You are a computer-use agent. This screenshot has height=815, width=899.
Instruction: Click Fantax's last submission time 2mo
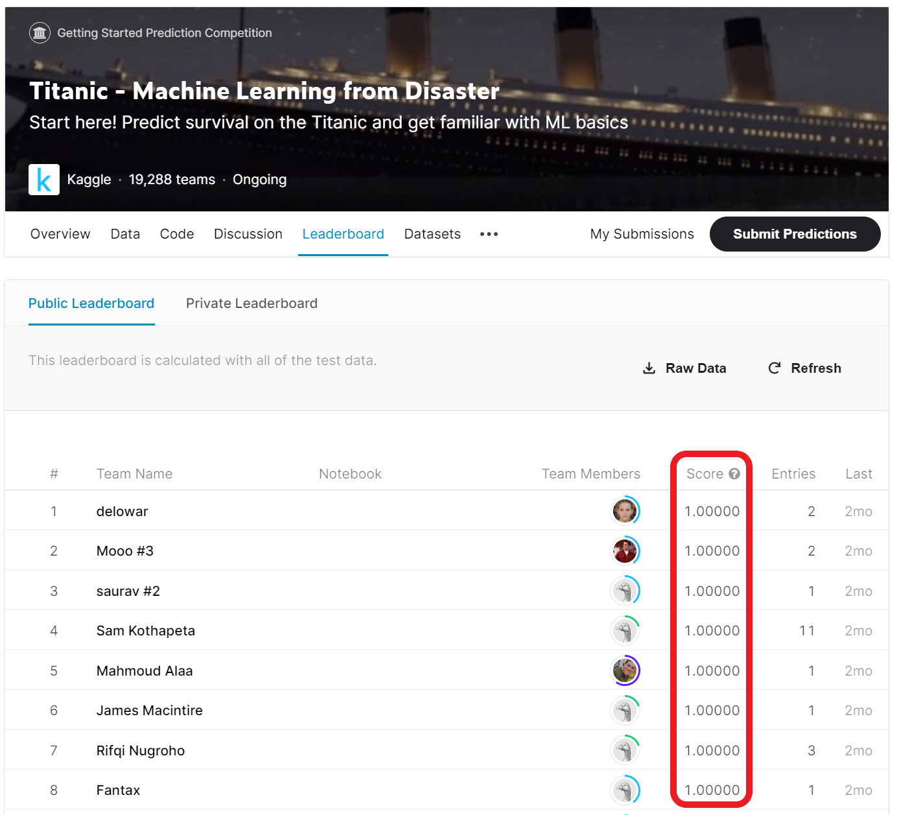click(859, 790)
